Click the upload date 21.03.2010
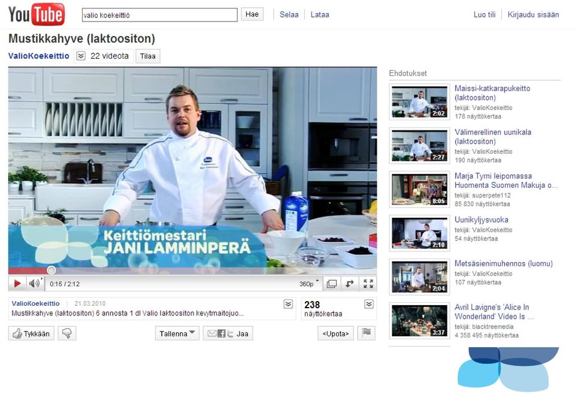Screen dimensions: 575x395 90,303
